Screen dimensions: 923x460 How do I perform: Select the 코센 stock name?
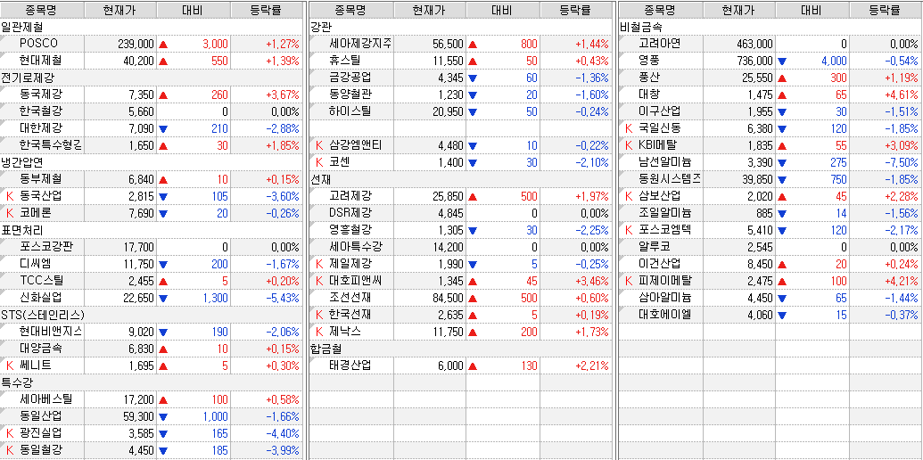click(340, 162)
